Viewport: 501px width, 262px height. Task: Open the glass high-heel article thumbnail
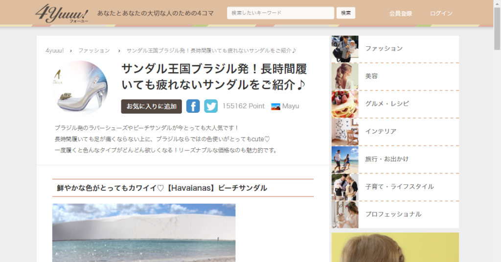point(80,87)
